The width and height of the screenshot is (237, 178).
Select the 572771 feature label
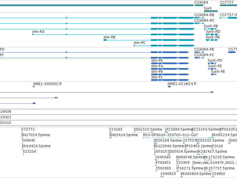pyautogui.click(x=28, y=129)
